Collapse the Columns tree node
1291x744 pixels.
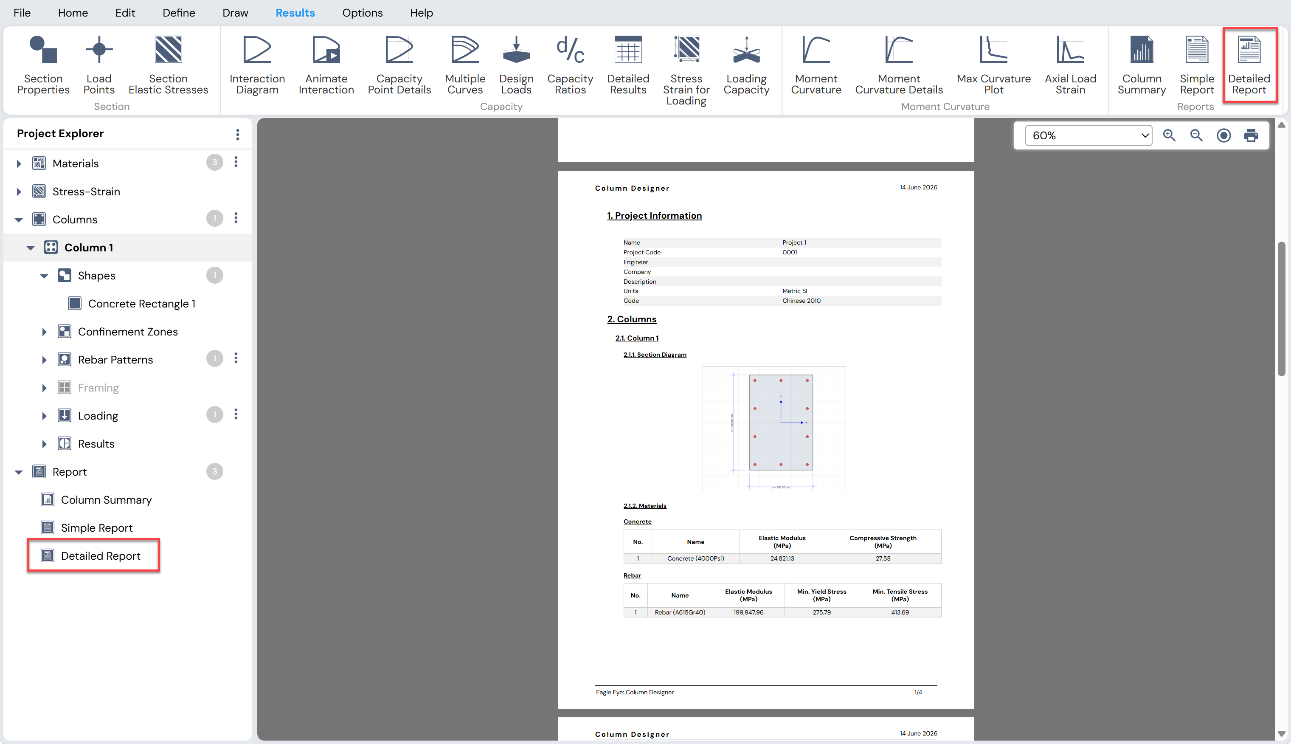click(x=19, y=220)
